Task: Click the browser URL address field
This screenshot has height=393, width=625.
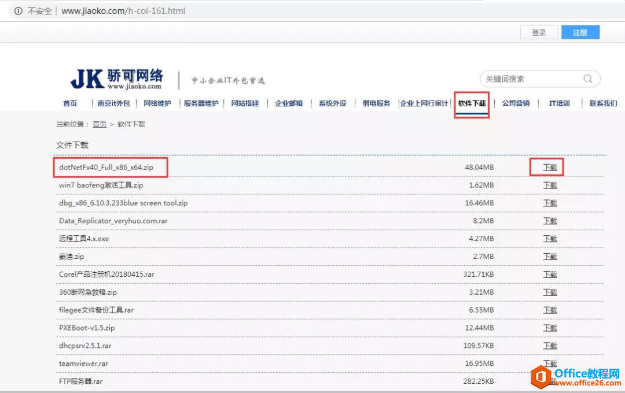Action: click(124, 11)
